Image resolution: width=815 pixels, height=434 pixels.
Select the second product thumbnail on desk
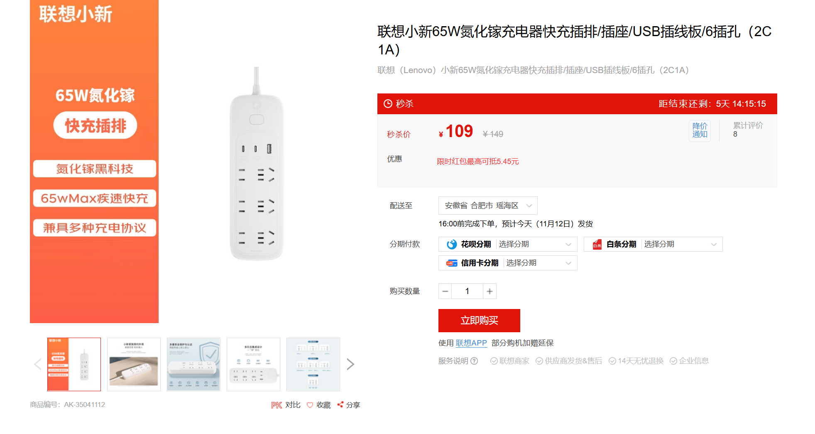[134, 364]
